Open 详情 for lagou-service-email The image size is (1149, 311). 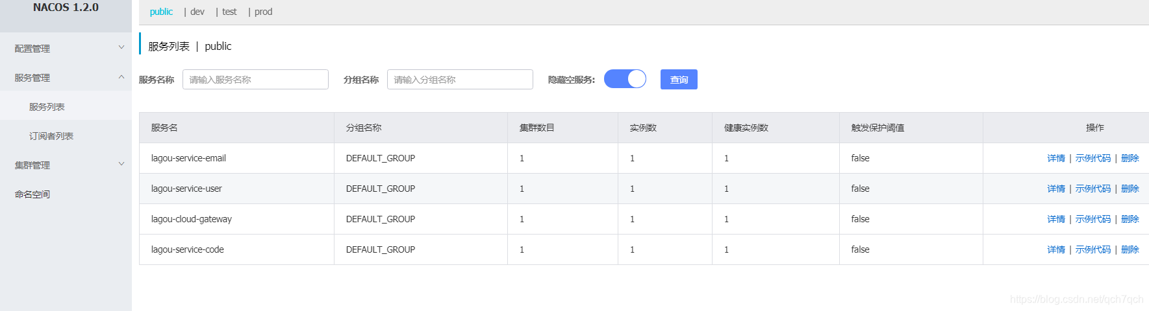tap(1056, 158)
